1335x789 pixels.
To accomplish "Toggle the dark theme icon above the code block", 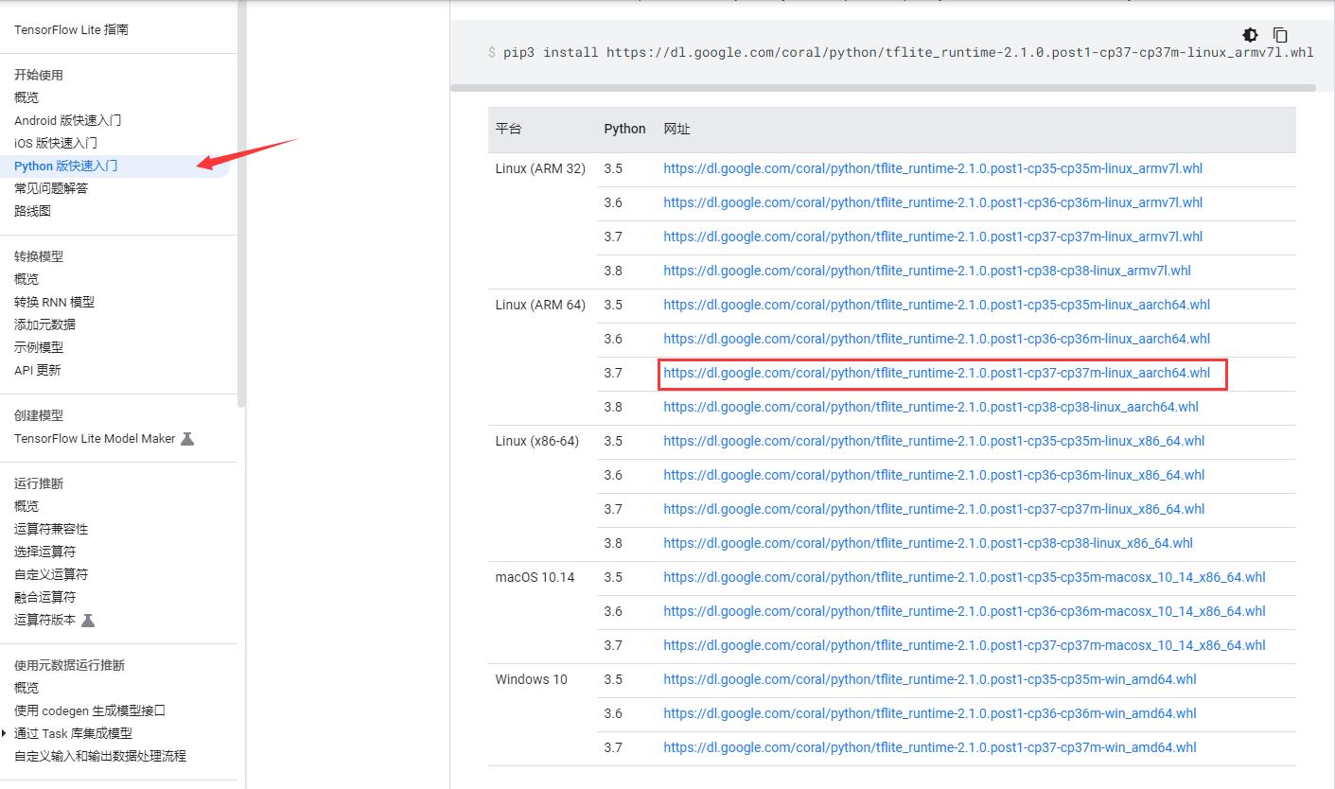I will click(1251, 35).
